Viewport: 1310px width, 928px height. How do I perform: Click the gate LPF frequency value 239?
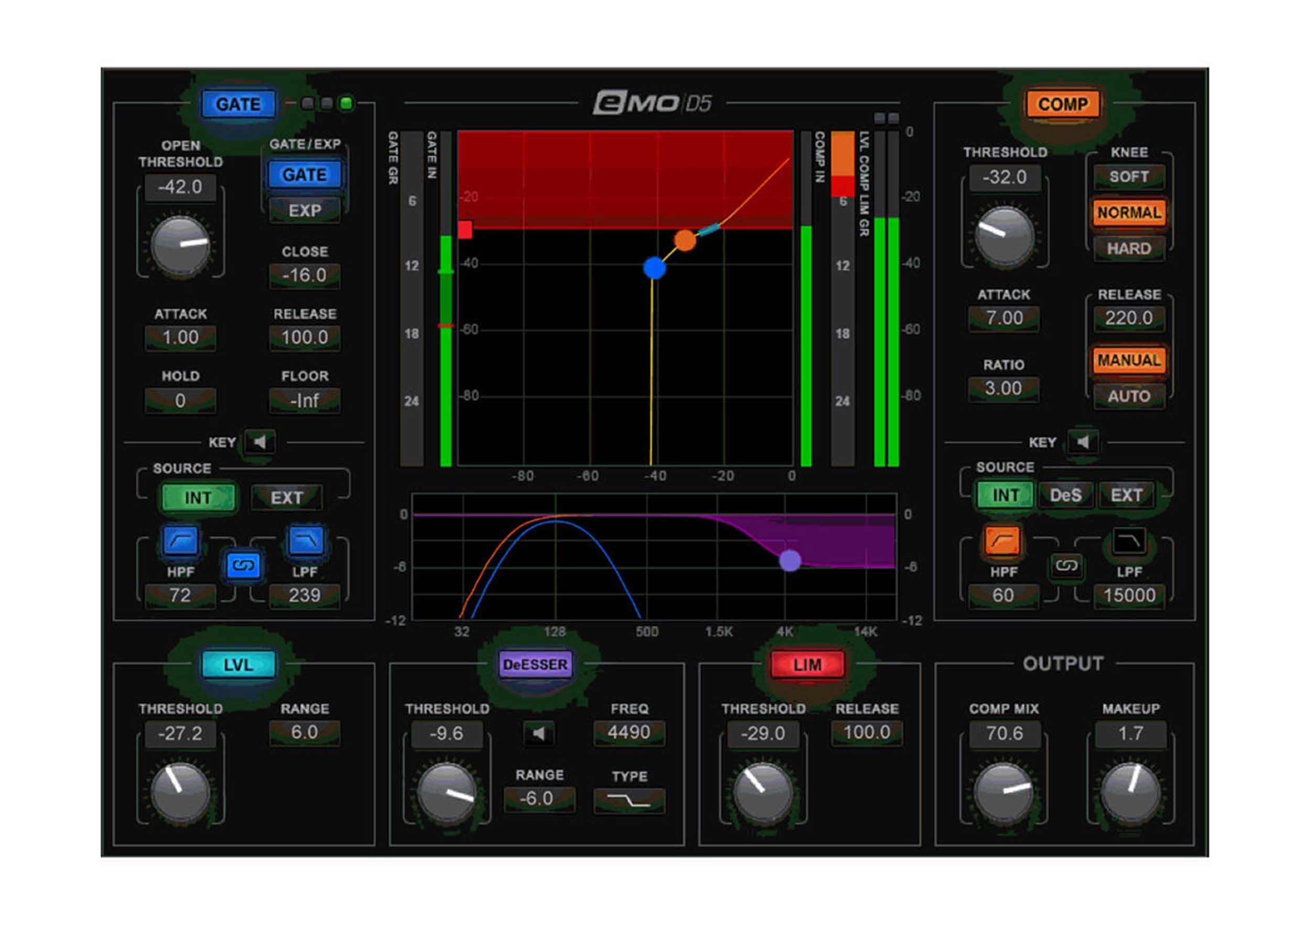[x=304, y=595]
